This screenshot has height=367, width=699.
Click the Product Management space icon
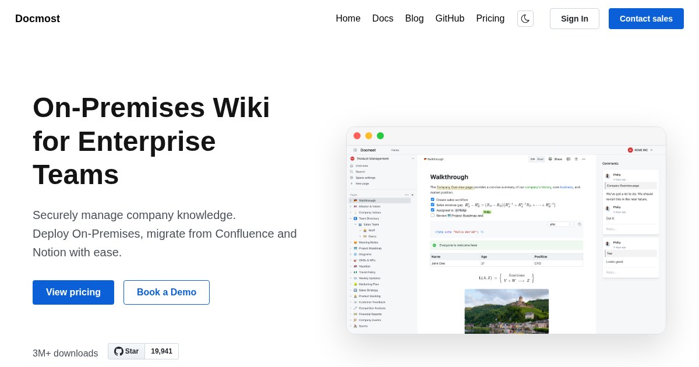(x=352, y=158)
